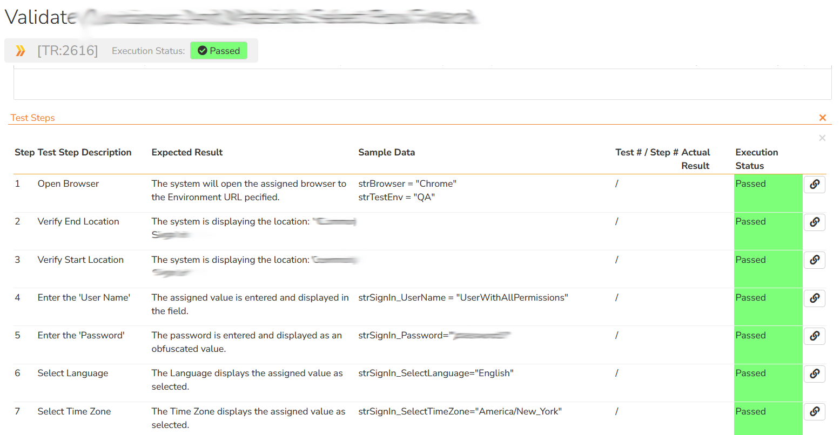Click link icon for Open Browser step
Viewport: 840px width, 435px height.
[814, 185]
